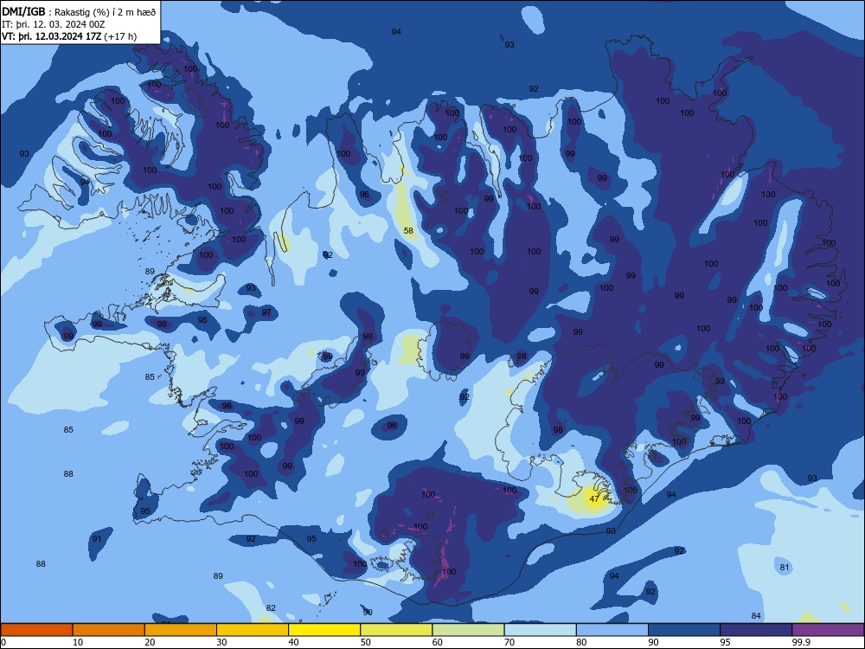Image resolution: width=865 pixels, height=649 pixels.
Task: Click the 50–60 pale yellow legend swatch
Action: coord(396,630)
